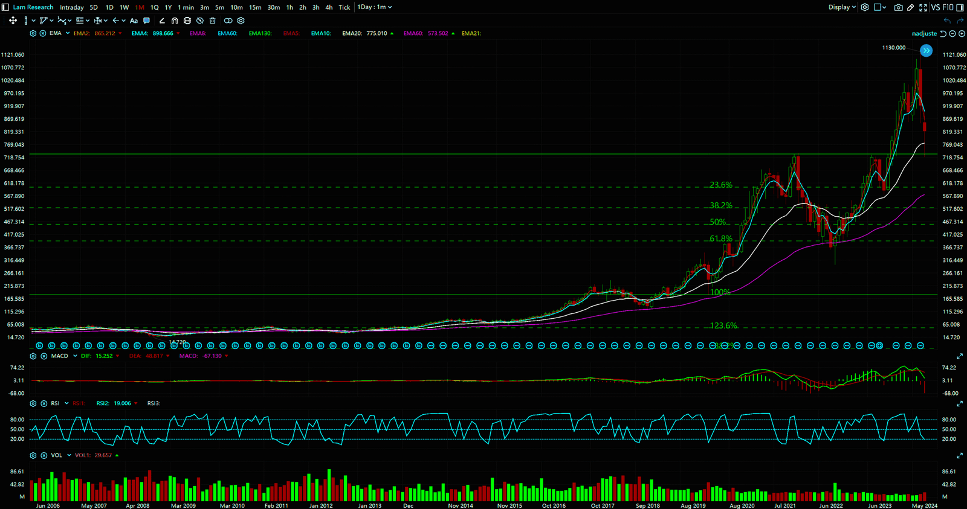Click the magnet snap icon
Screen dimensions: 967x509
(175, 21)
